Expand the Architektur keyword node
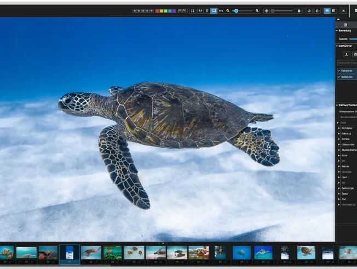Image resolution: width=357 pixels, height=269 pixels. click(339, 128)
